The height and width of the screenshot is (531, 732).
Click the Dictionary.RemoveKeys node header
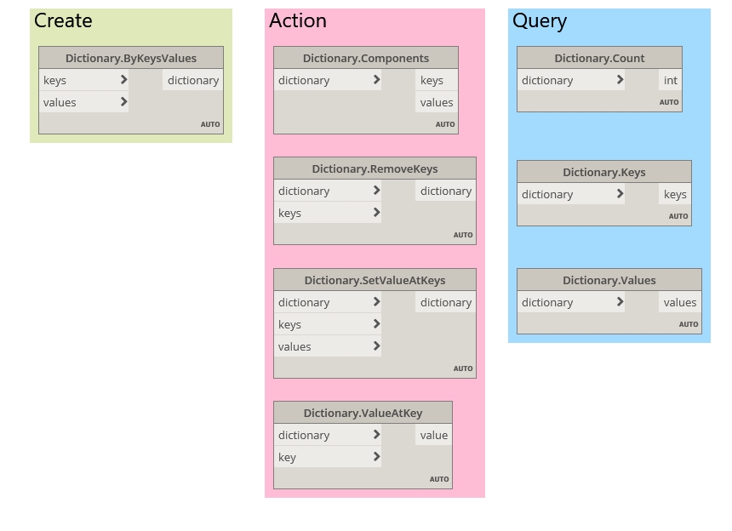click(x=375, y=168)
